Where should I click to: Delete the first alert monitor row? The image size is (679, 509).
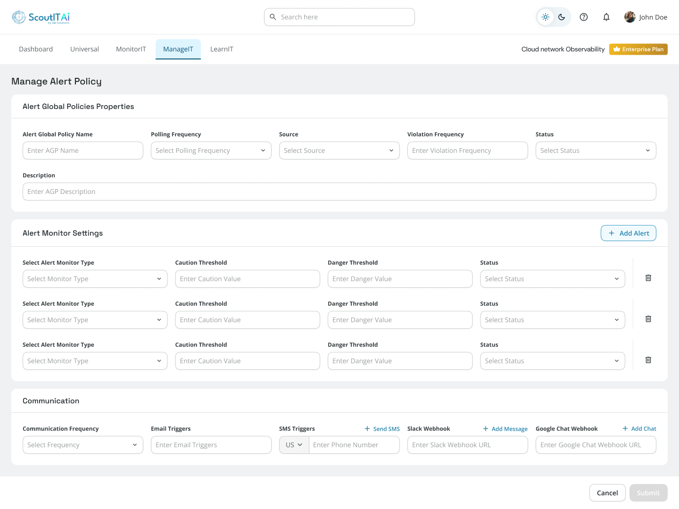point(648,278)
